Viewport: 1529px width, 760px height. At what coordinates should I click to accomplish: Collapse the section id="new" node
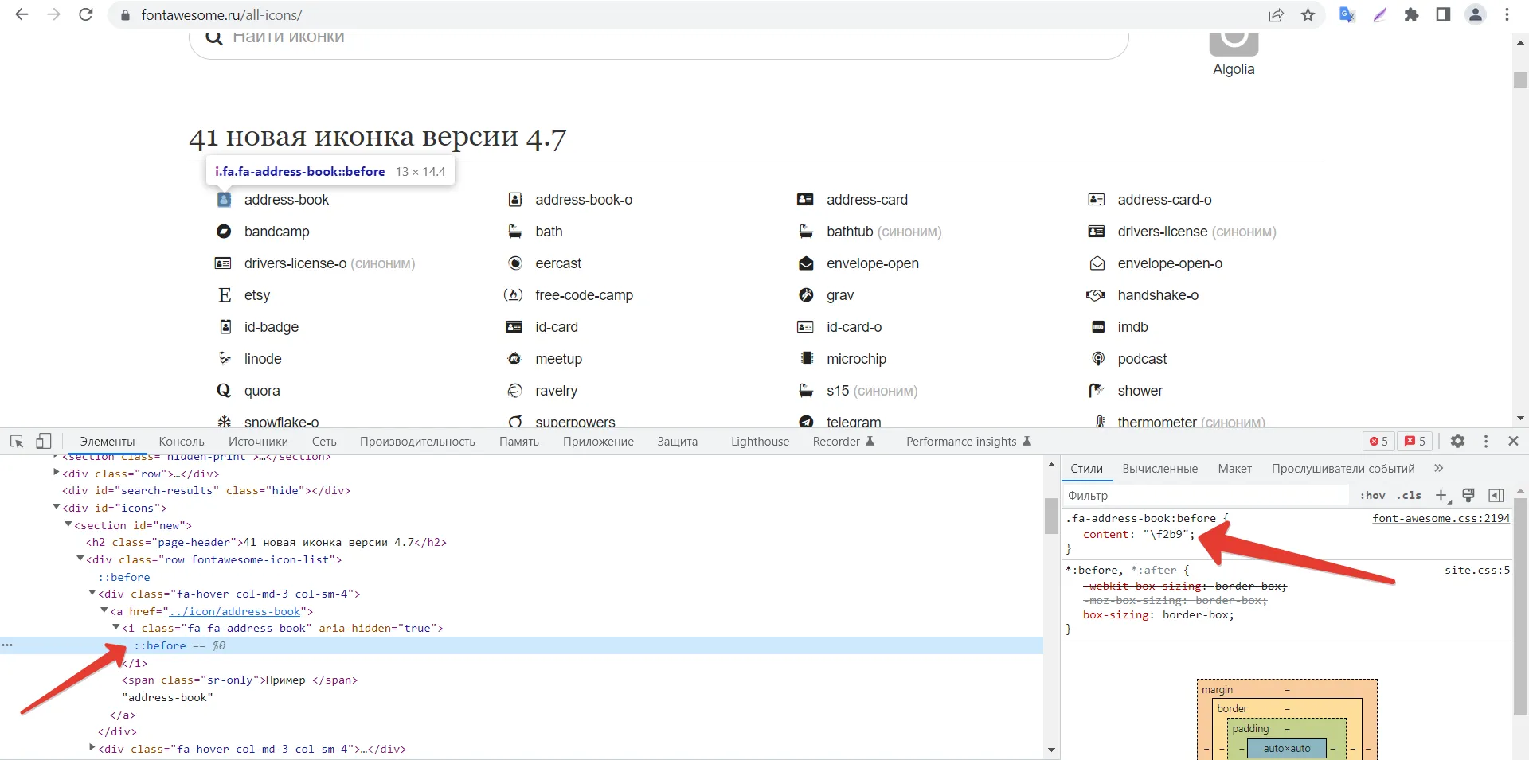[68, 524]
